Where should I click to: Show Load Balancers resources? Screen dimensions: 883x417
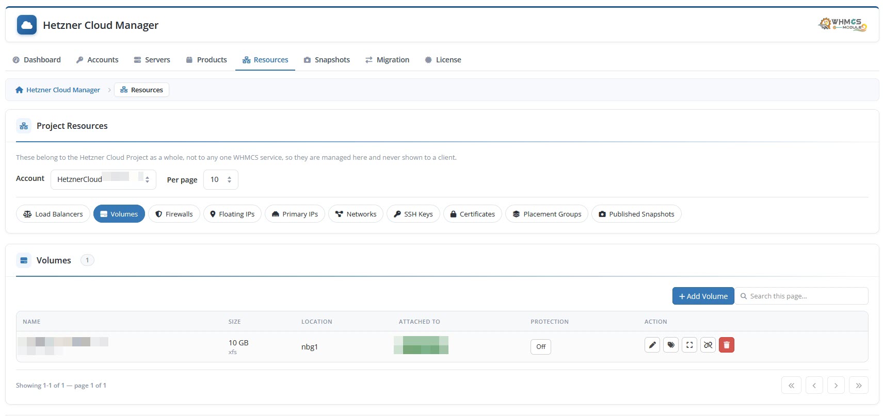tap(53, 214)
